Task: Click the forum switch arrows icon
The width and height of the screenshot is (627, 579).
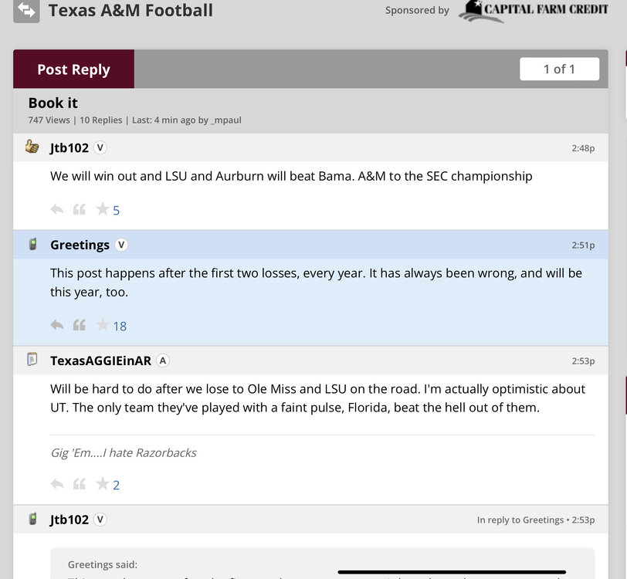Action: [x=26, y=10]
